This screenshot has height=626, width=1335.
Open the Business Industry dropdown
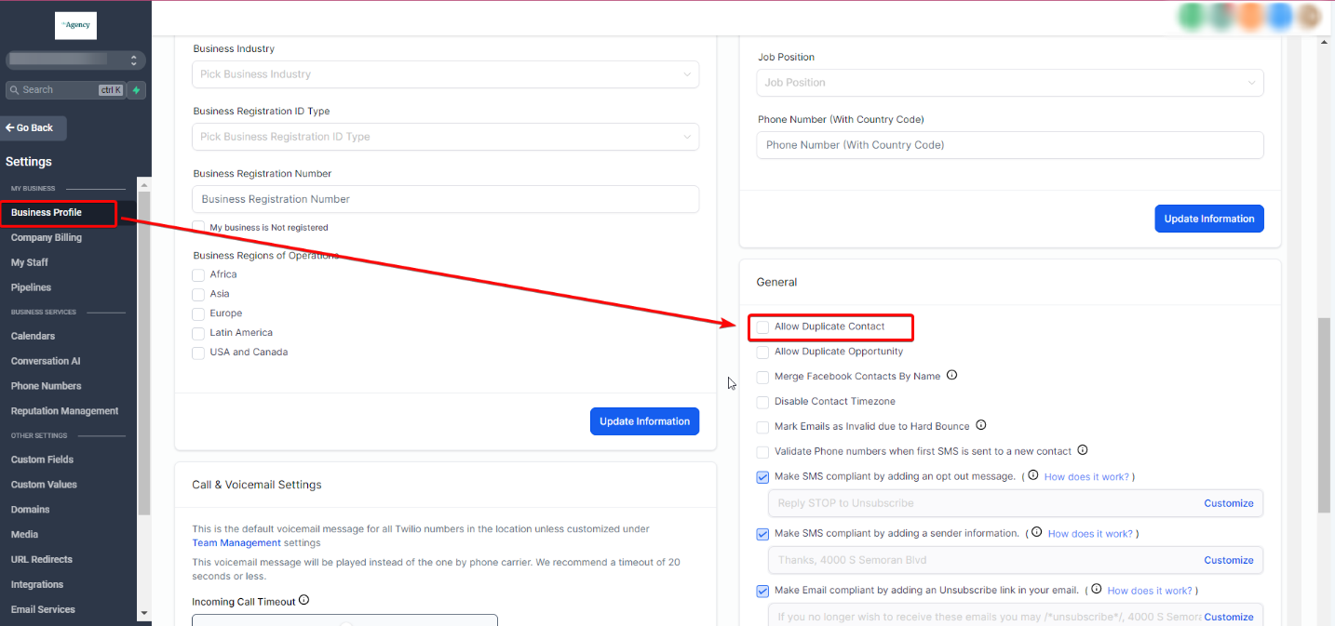coord(445,74)
